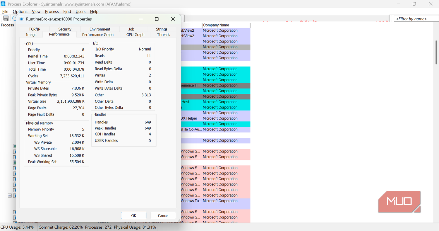439x231 pixels.
Task: Click the Process column header
Action: pyautogui.click(x=8, y=25)
